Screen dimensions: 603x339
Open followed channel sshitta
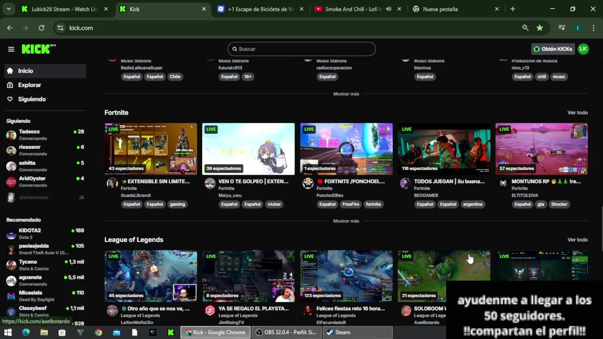coord(45,166)
